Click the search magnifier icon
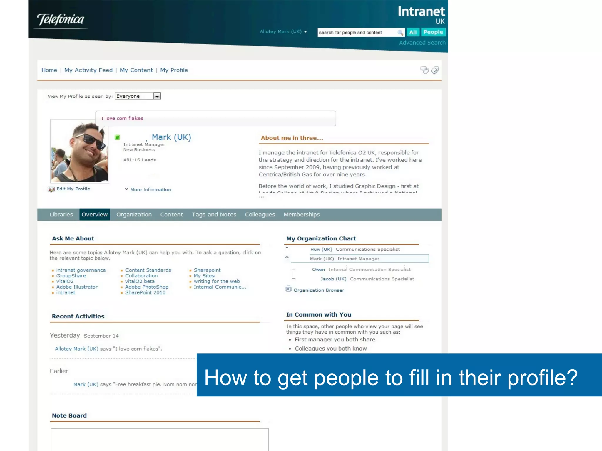602x451 pixels. 400,33
